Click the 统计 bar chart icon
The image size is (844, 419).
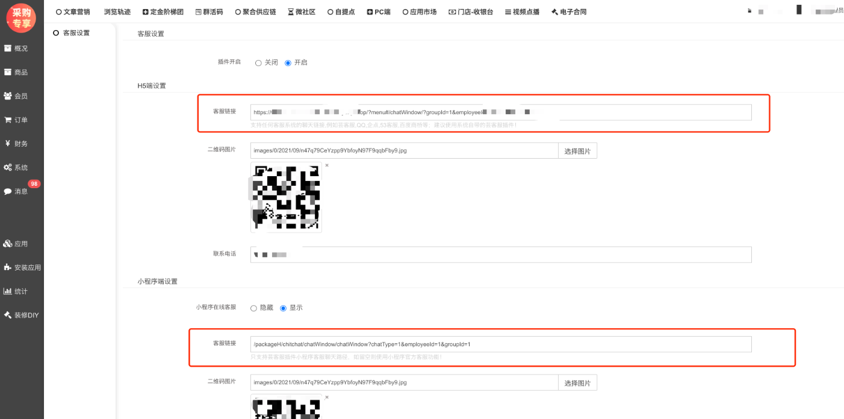8,291
